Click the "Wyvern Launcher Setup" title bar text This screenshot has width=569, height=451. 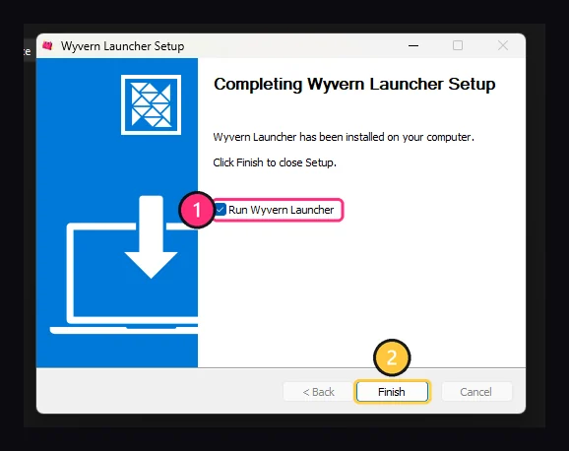coord(123,46)
